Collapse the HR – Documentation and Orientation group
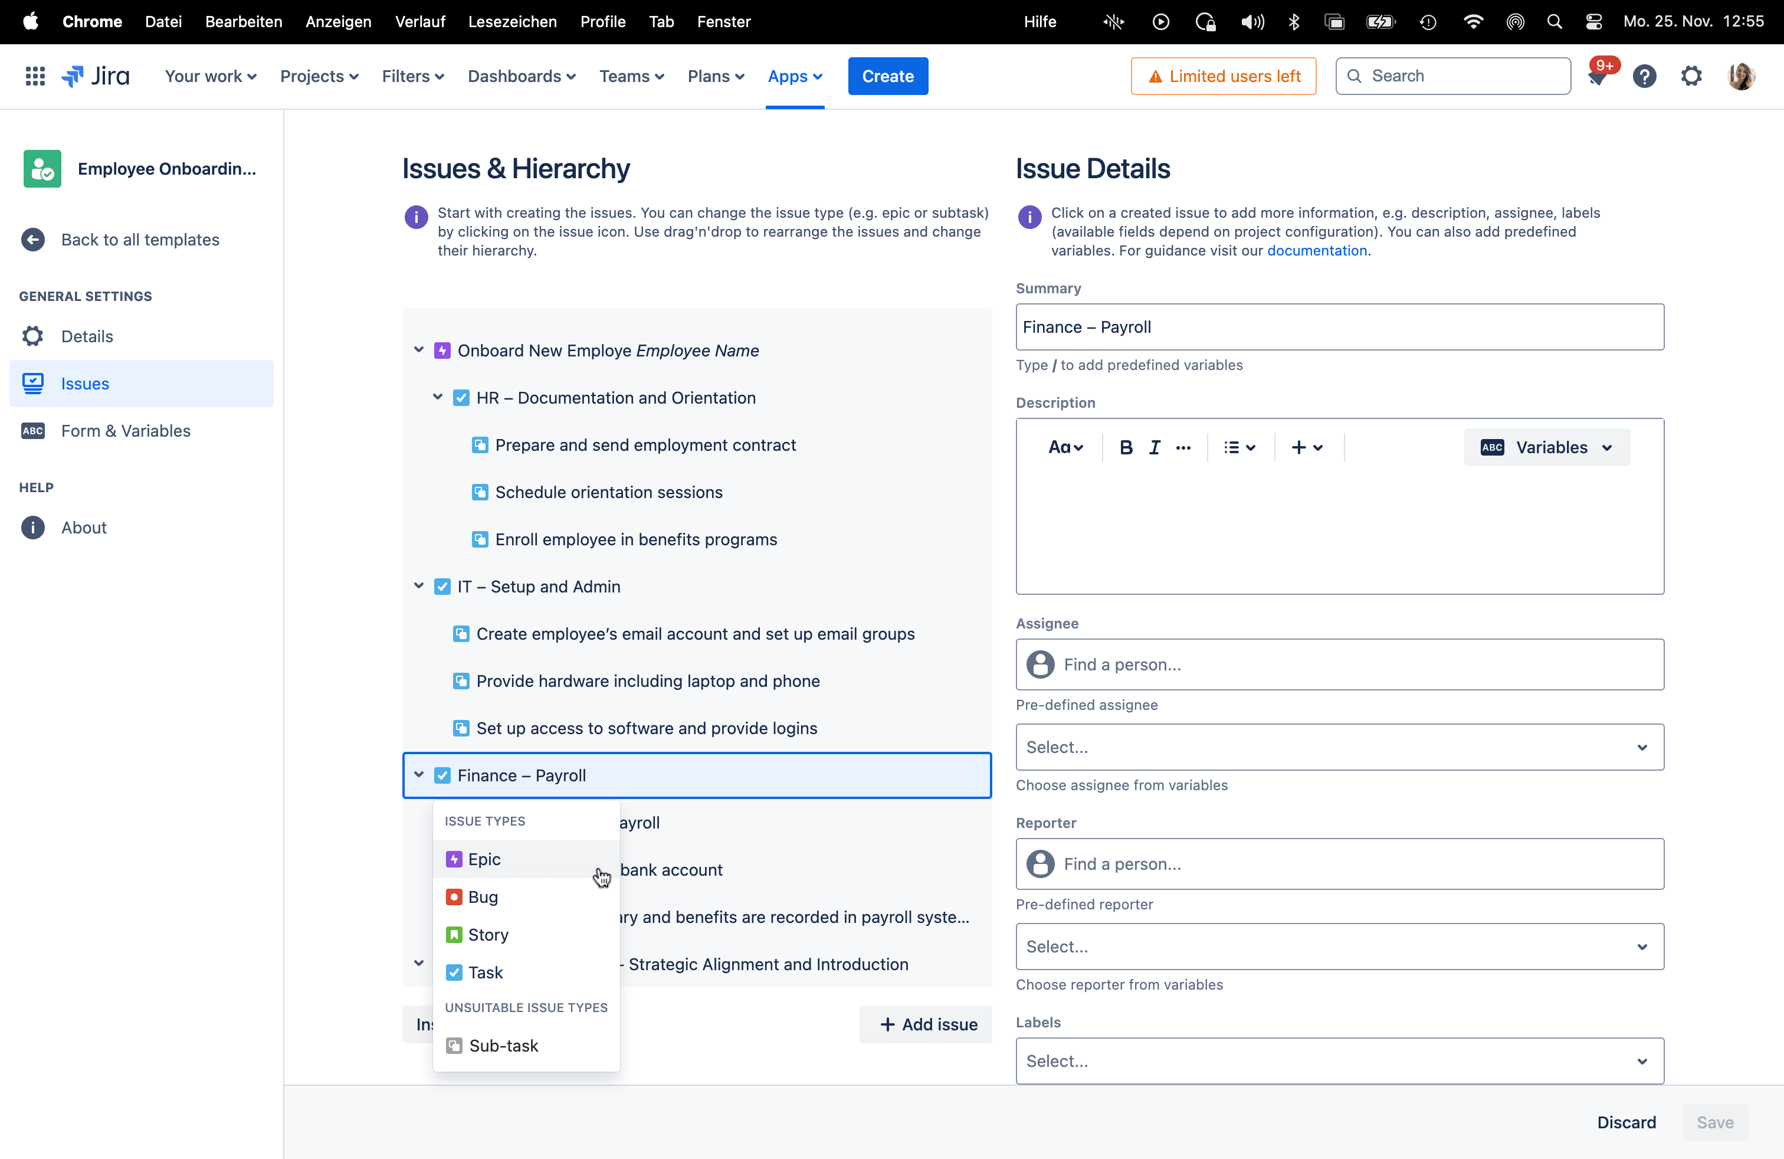This screenshot has width=1784, height=1159. pos(437,397)
